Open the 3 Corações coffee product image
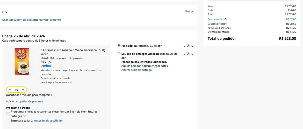This screenshot has height=129, width=303. tap(22, 61)
